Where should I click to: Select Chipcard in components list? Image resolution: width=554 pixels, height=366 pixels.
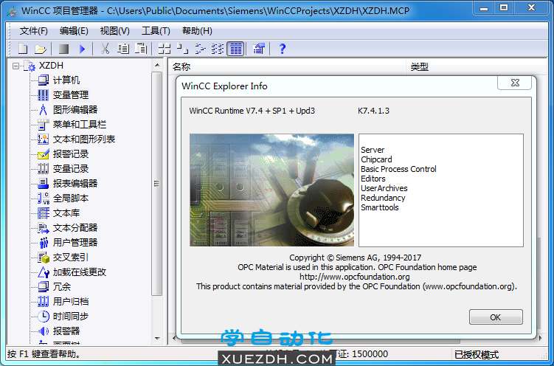coord(376,159)
